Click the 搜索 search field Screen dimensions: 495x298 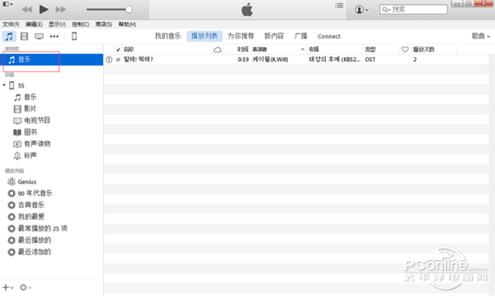click(413, 9)
